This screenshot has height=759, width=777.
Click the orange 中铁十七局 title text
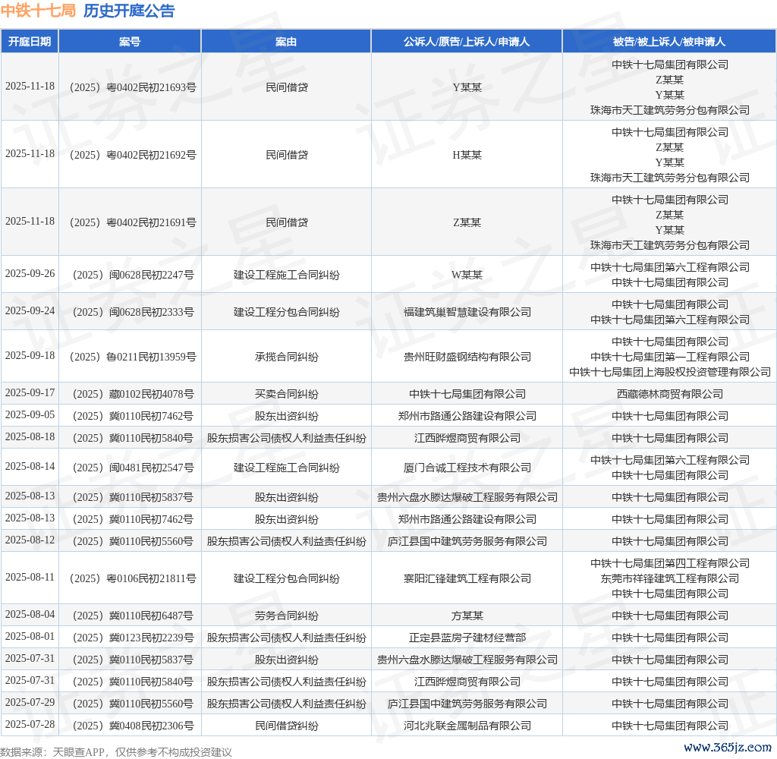pos(38,11)
